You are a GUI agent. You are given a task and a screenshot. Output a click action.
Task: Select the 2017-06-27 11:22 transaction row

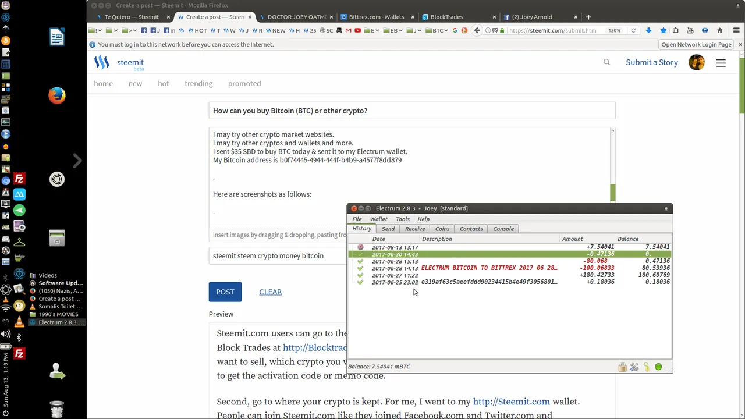pyautogui.click(x=509, y=275)
